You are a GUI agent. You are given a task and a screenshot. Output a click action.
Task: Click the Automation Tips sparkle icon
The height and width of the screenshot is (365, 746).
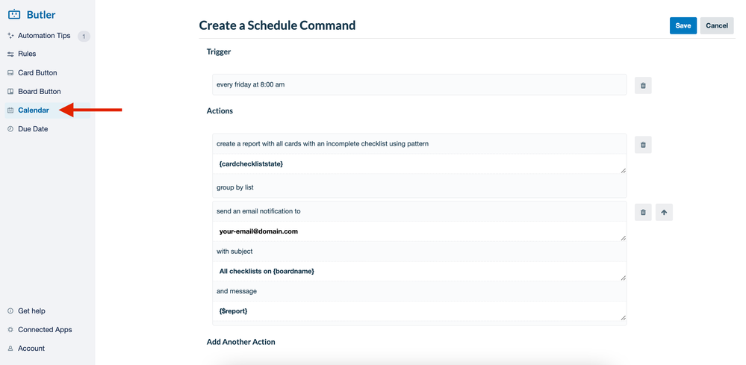[10, 36]
